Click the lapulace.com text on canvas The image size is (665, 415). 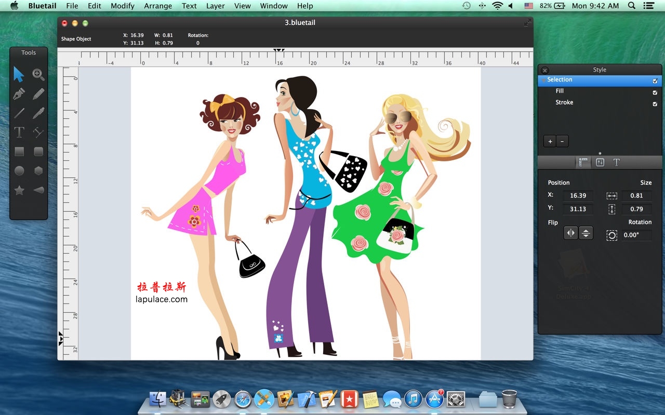[162, 299]
